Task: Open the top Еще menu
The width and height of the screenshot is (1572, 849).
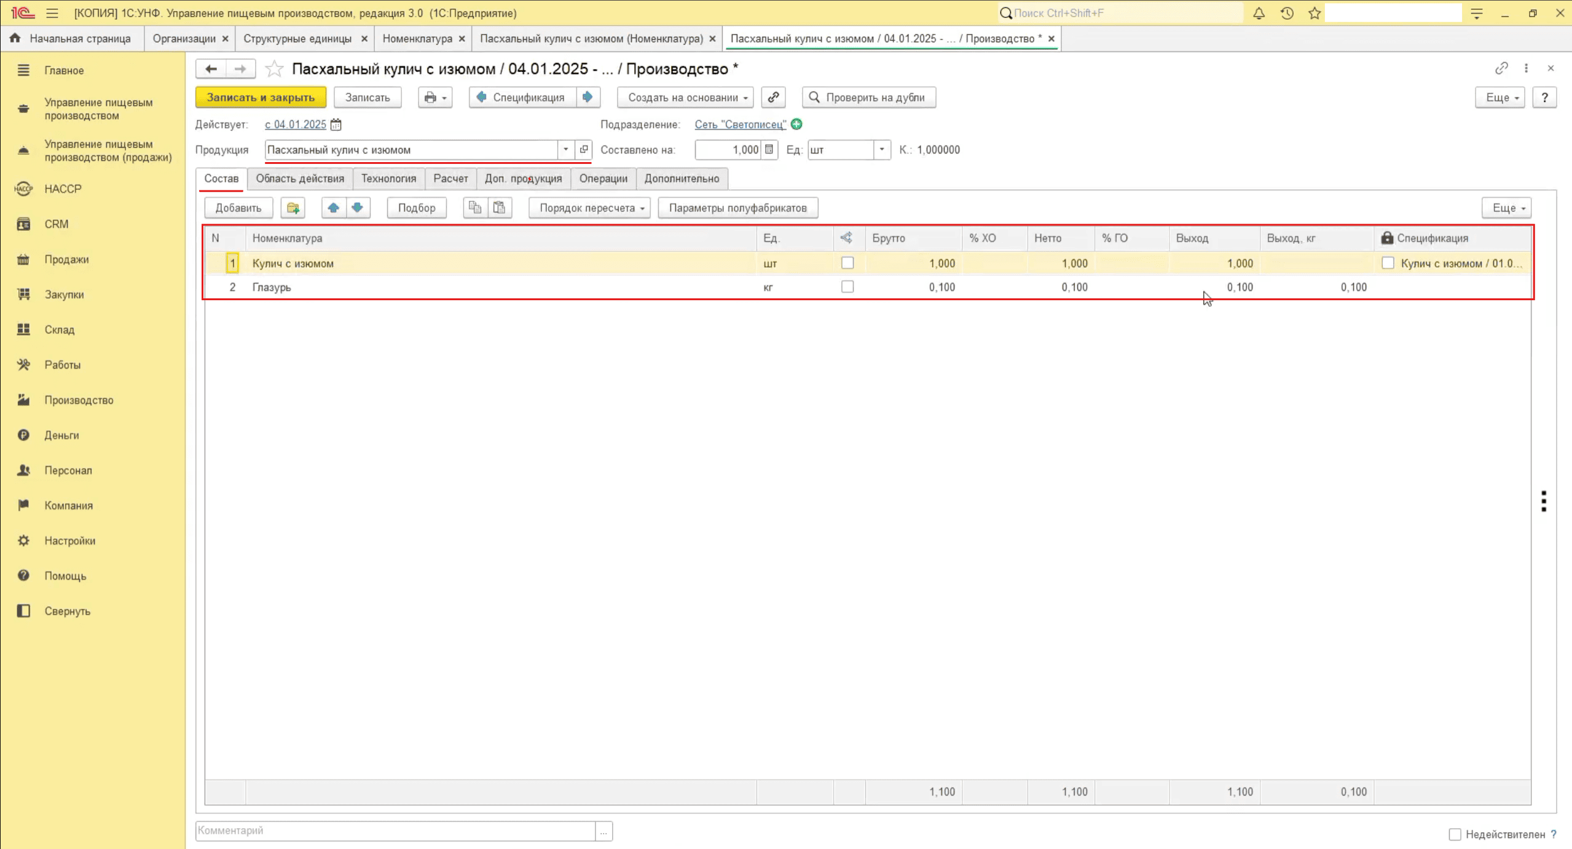Action: pos(1500,98)
